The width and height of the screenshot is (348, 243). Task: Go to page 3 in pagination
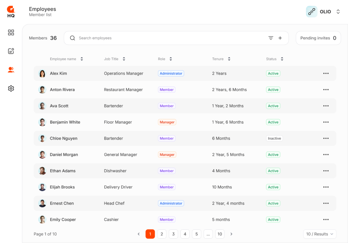pyautogui.click(x=173, y=234)
